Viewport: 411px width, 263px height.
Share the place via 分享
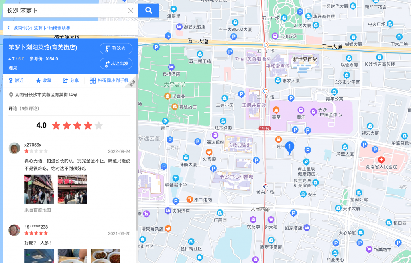(x=71, y=80)
